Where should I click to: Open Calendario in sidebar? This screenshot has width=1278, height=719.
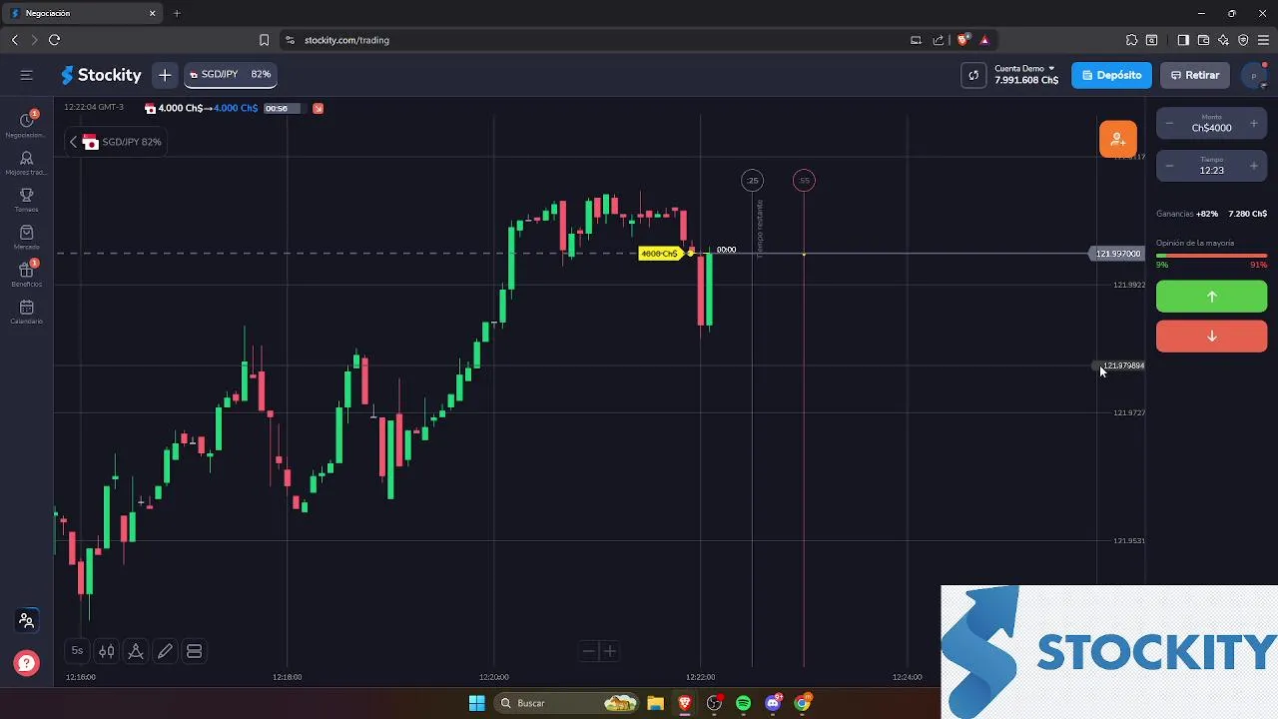pyautogui.click(x=27, y=312)
